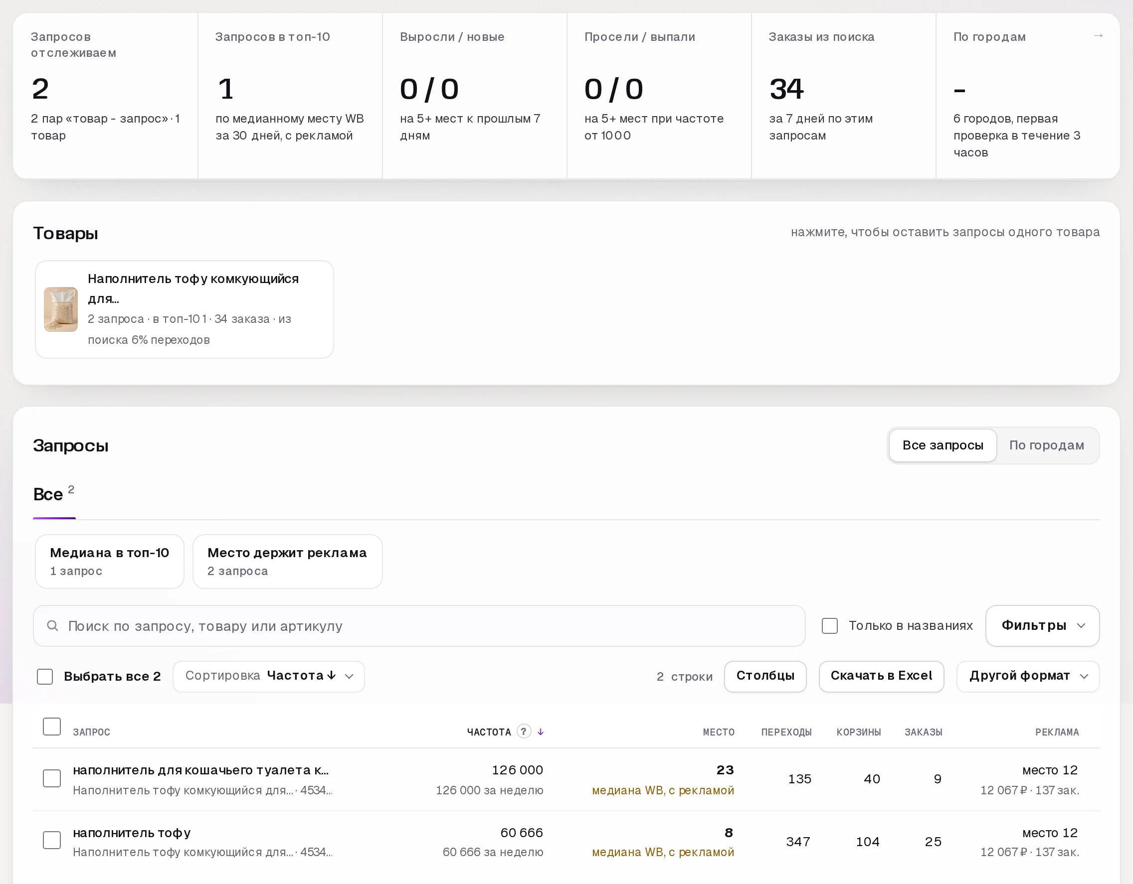Click the question mark icon next to Частота
Viewport: 1133px width, 884px height.
coord(524,731)
